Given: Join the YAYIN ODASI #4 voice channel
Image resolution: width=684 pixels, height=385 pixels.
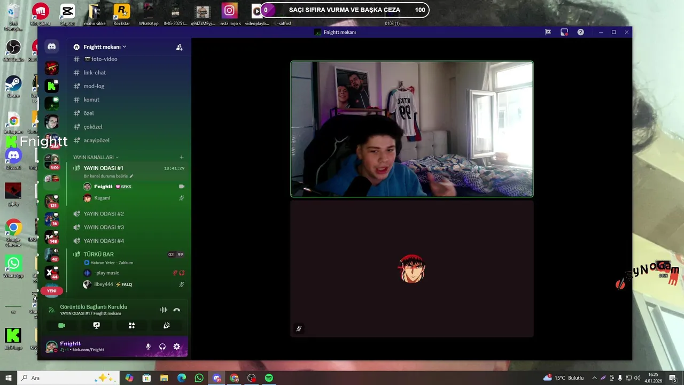Looking at the screenshot, I should tap(104, 241).
